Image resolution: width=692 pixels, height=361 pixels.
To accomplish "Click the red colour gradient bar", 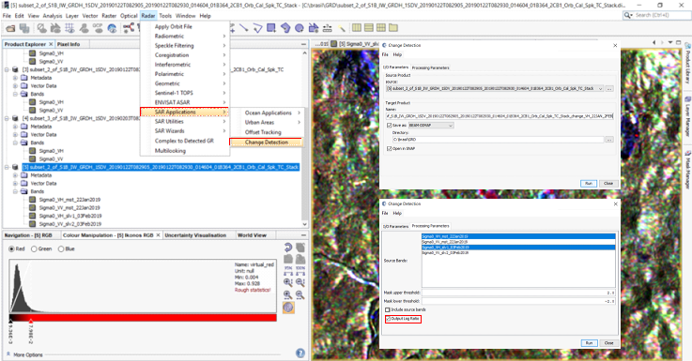I will [x=143, y=317].
